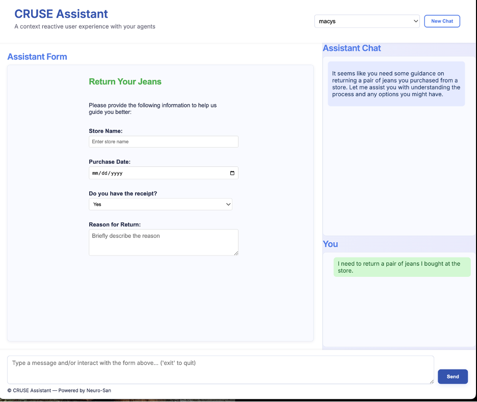Click the Purchase Date label

[110, 162]
